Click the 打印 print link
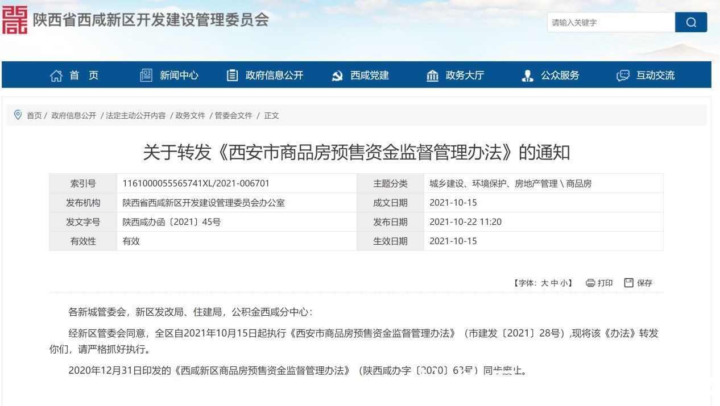720x406 pixels. pos(605,283)
